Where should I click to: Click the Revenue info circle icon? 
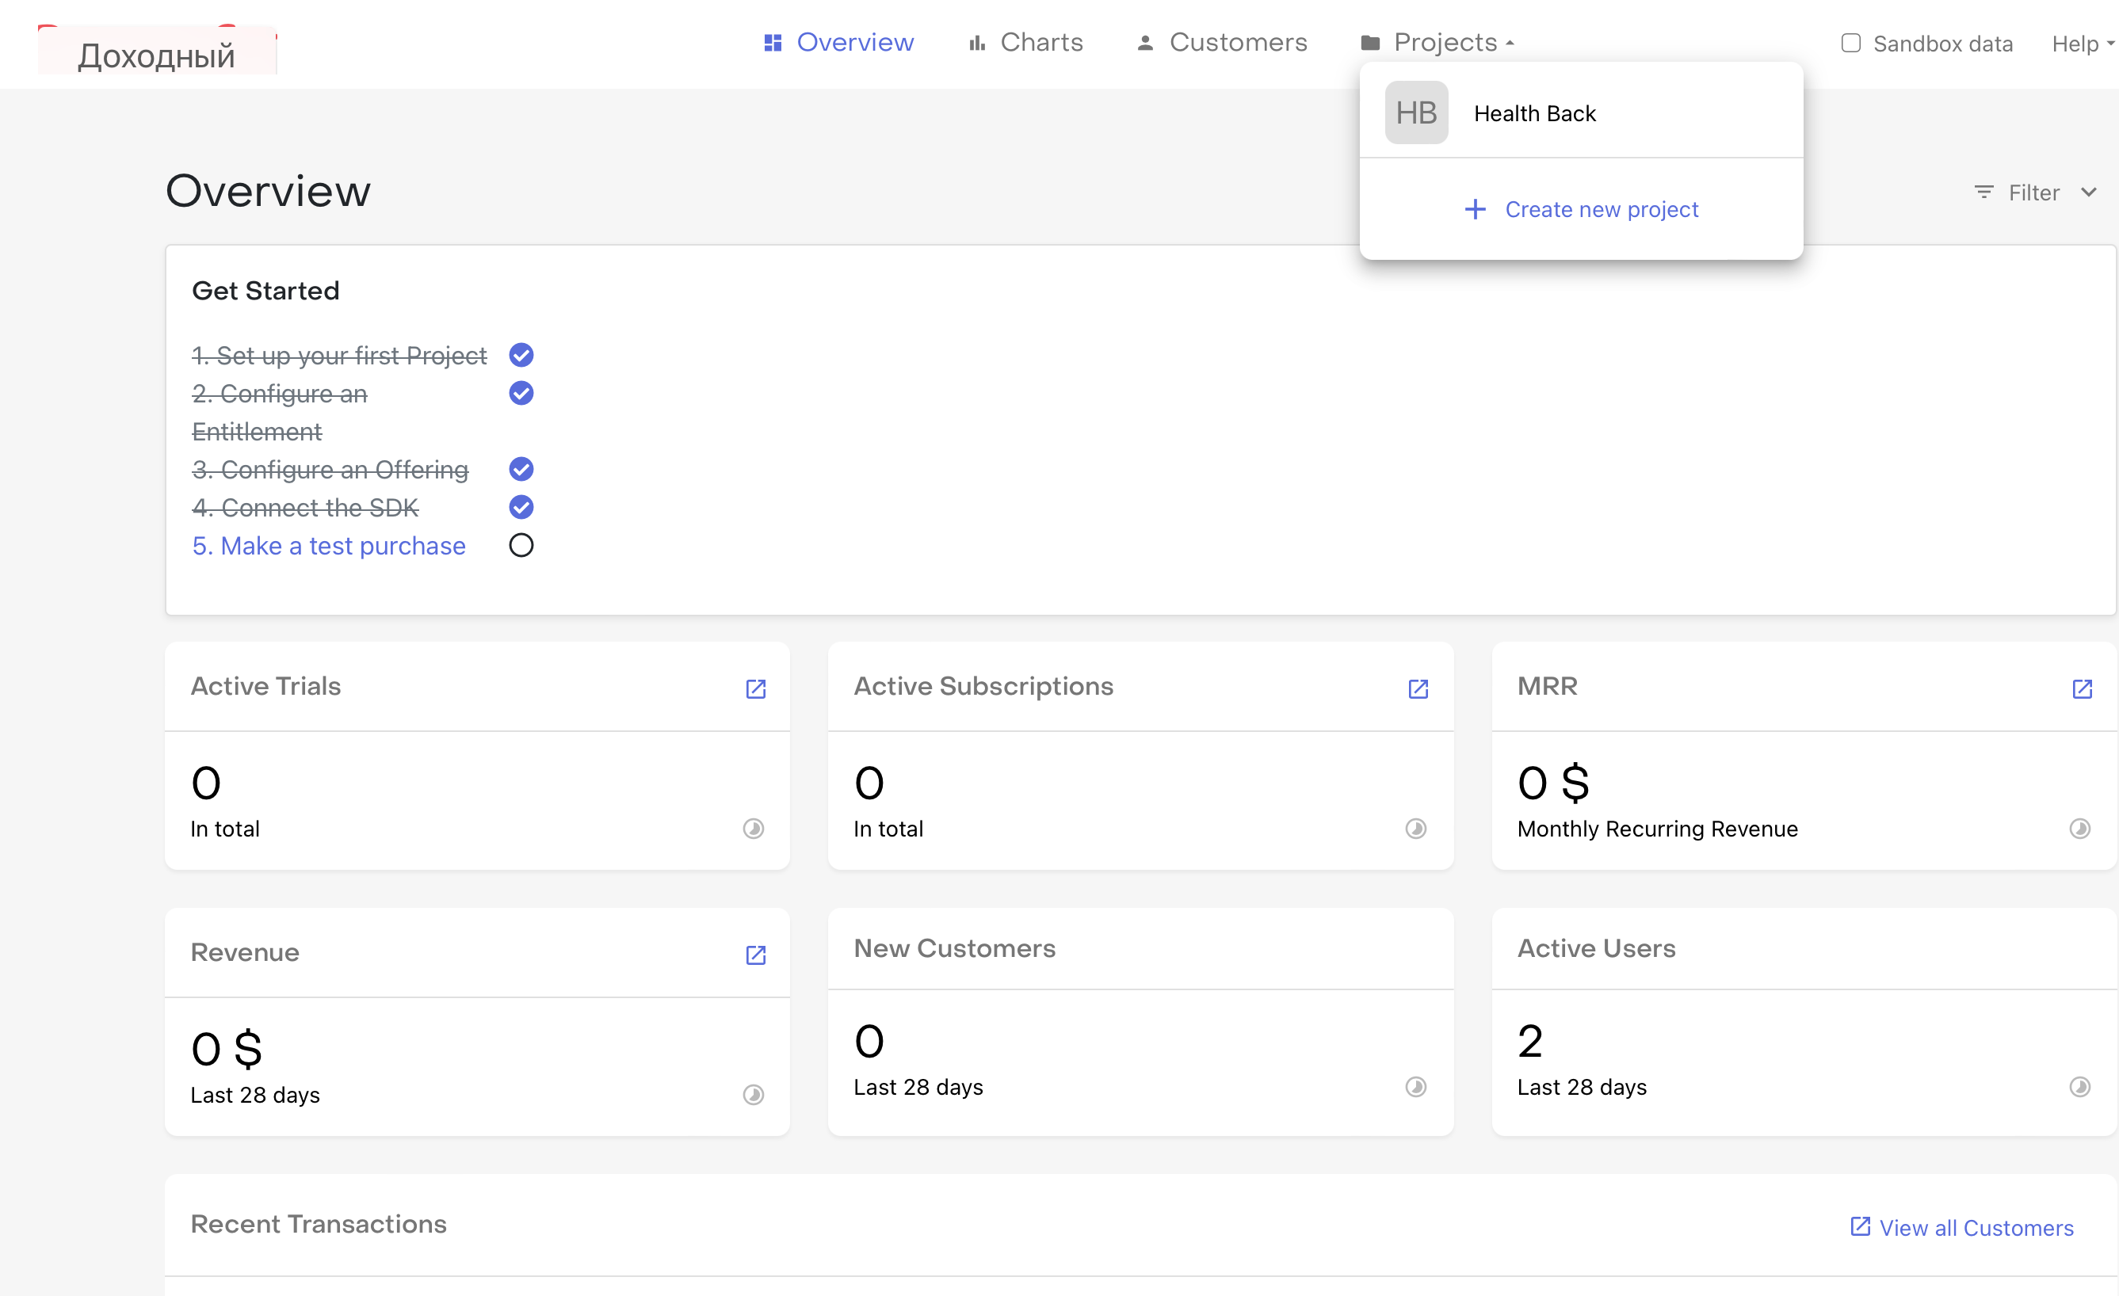point(754,1095)
